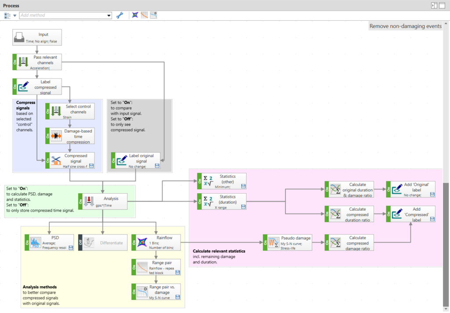Click the Range pair toolbar icon

[144, 15]
